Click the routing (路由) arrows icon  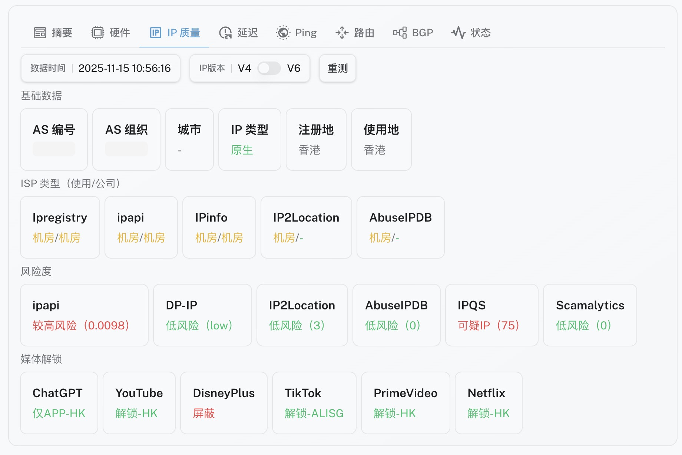342,33
